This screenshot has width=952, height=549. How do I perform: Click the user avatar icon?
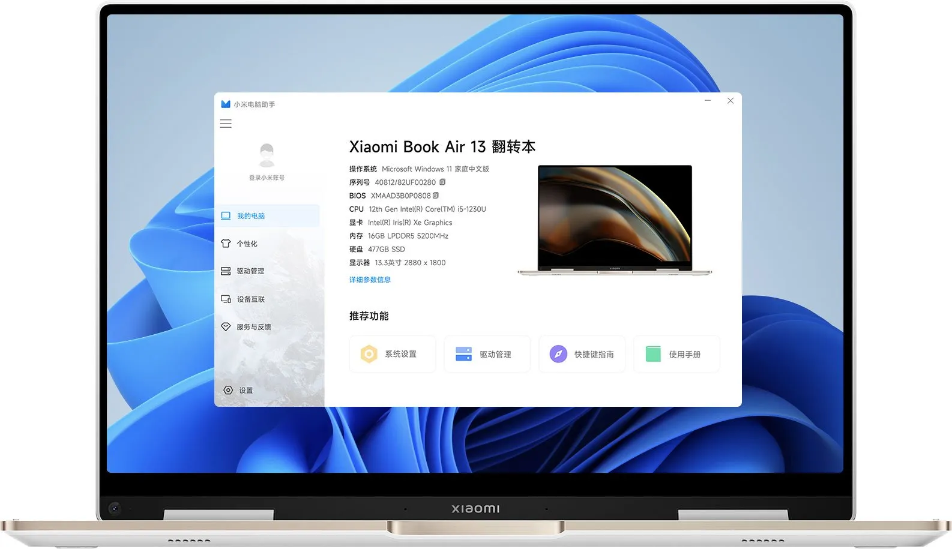point(267,155)
